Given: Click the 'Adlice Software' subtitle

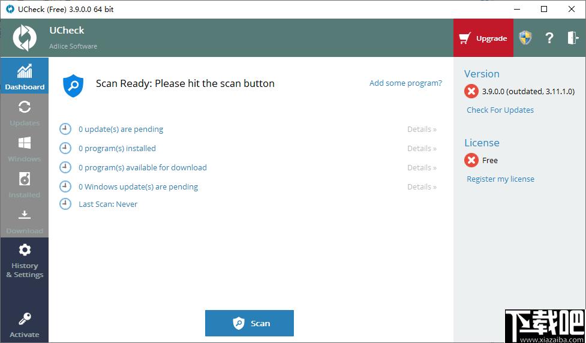Looking at the screenshot, I should tap(73, 46).
